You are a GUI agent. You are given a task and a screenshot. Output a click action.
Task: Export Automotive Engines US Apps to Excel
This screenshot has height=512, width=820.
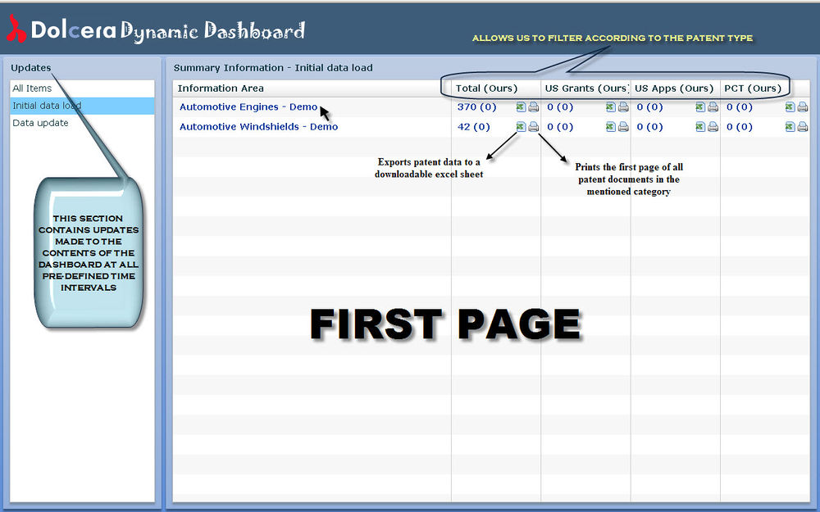(700, 106)
